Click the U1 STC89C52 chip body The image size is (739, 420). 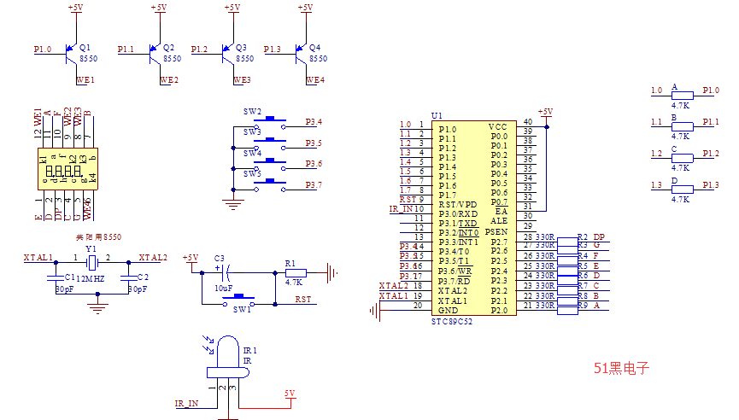pos(473,218)
